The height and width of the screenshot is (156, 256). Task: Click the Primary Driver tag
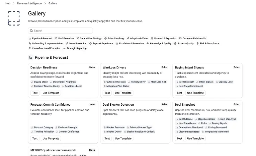click(x=137, y=82)
